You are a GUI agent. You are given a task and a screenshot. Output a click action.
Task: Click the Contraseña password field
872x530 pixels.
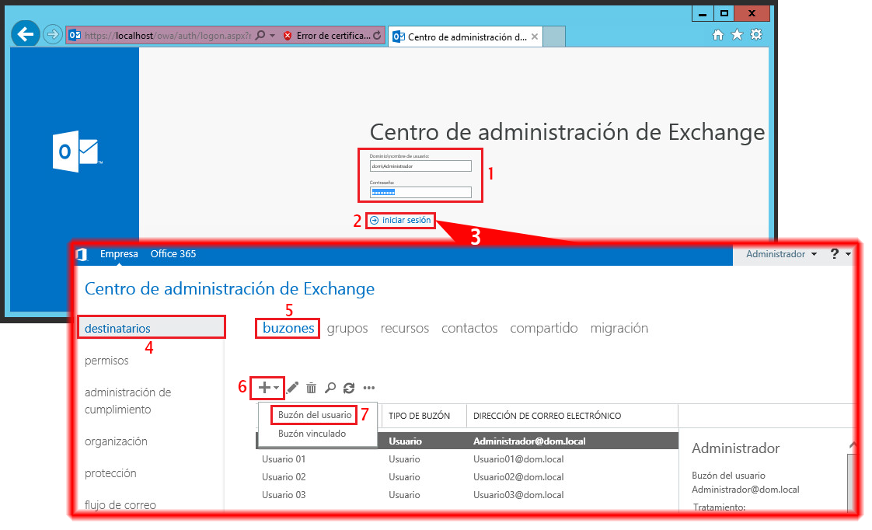point(420,193)
